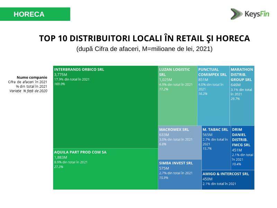Click the PUNCTUAL COMIMPEX SRL company name
Image resolution: width=277 pixels, height=208 pixels.
(x=212, y=72)
